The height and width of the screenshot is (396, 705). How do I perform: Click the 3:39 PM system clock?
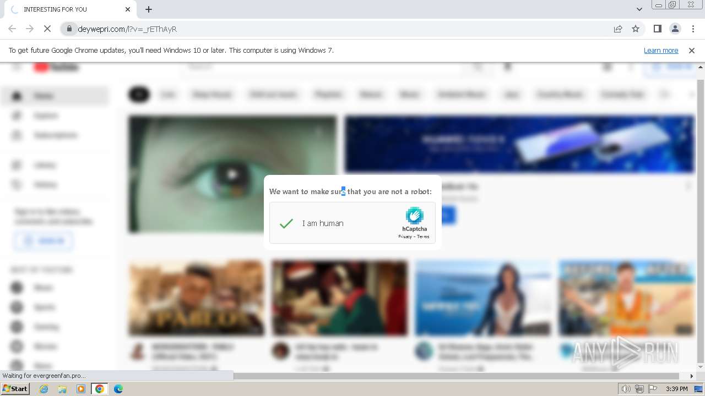tap(676, 389)
